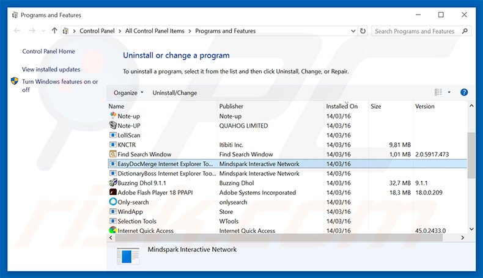Expand chevron after Control Panel breadcrumb
Screen dimensions: 483x278
[x=120, y=31]
